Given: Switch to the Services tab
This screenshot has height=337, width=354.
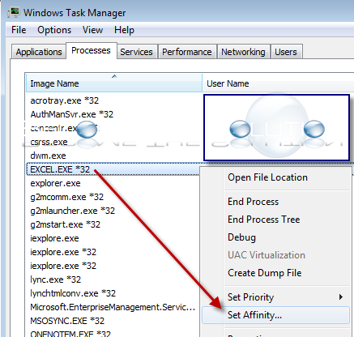Looking at the screenshot, I should pyautogui.click(x=136, y=52).
